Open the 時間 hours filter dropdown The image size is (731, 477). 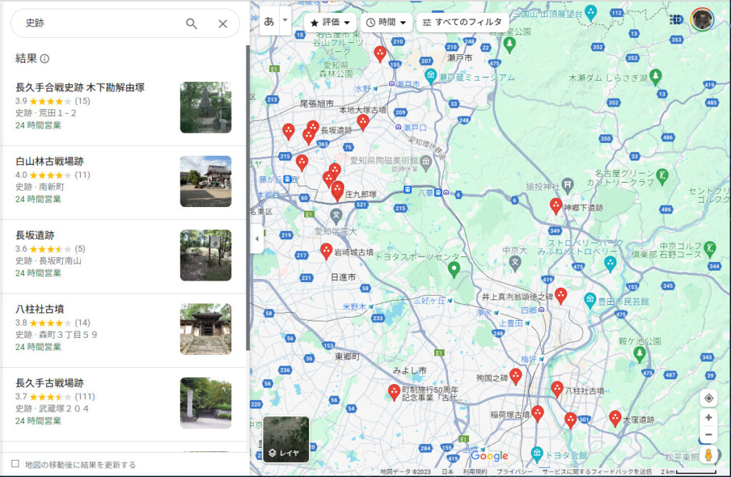point(386,23)
